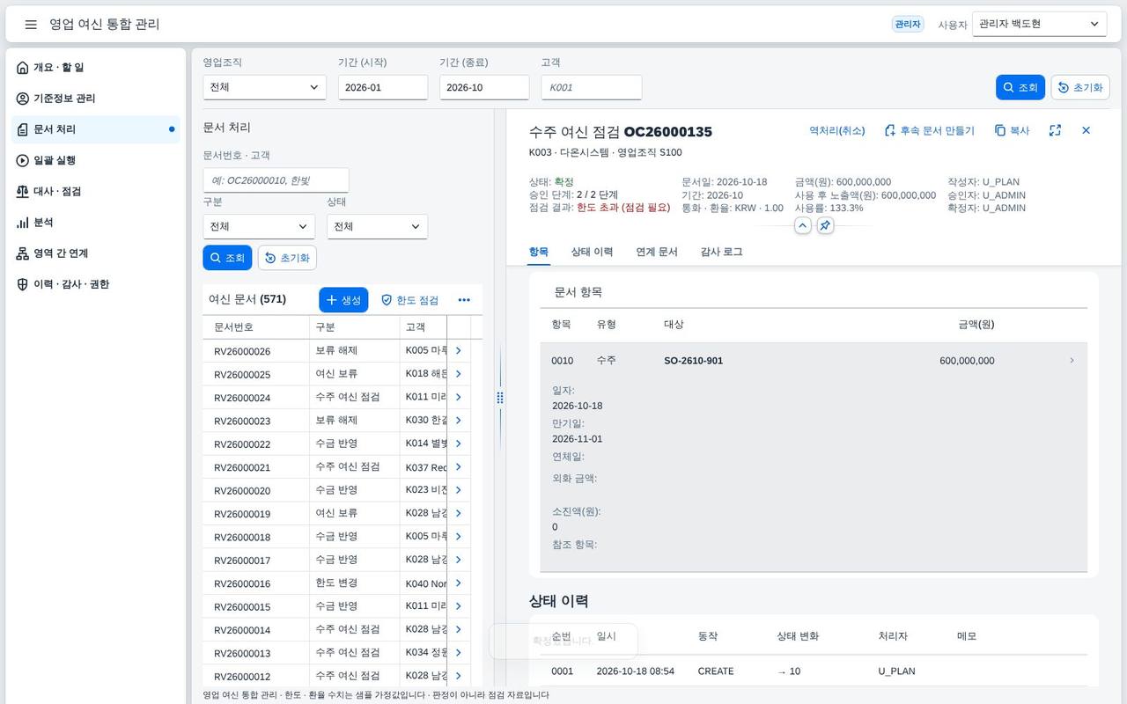The height and width of the screenshot is (704, 1127).
Task: Open row arrow for RV26000023
Action: pyautogui.click(x=458, y=421)
